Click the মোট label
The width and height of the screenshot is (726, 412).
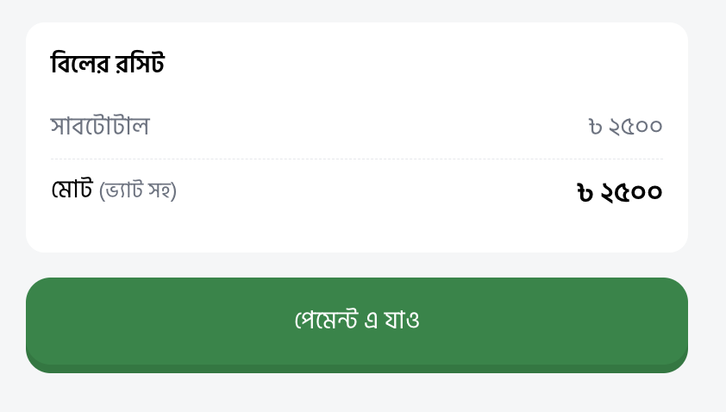(72, 189)
